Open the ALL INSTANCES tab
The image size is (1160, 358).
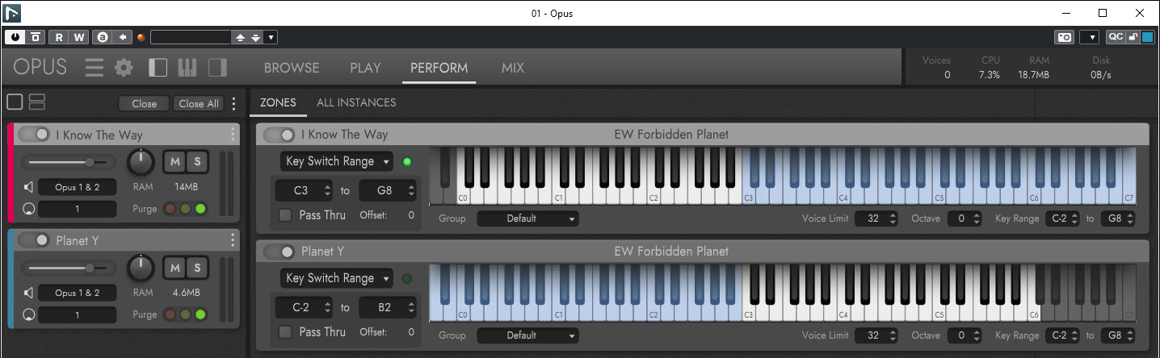tap(356, 103)
